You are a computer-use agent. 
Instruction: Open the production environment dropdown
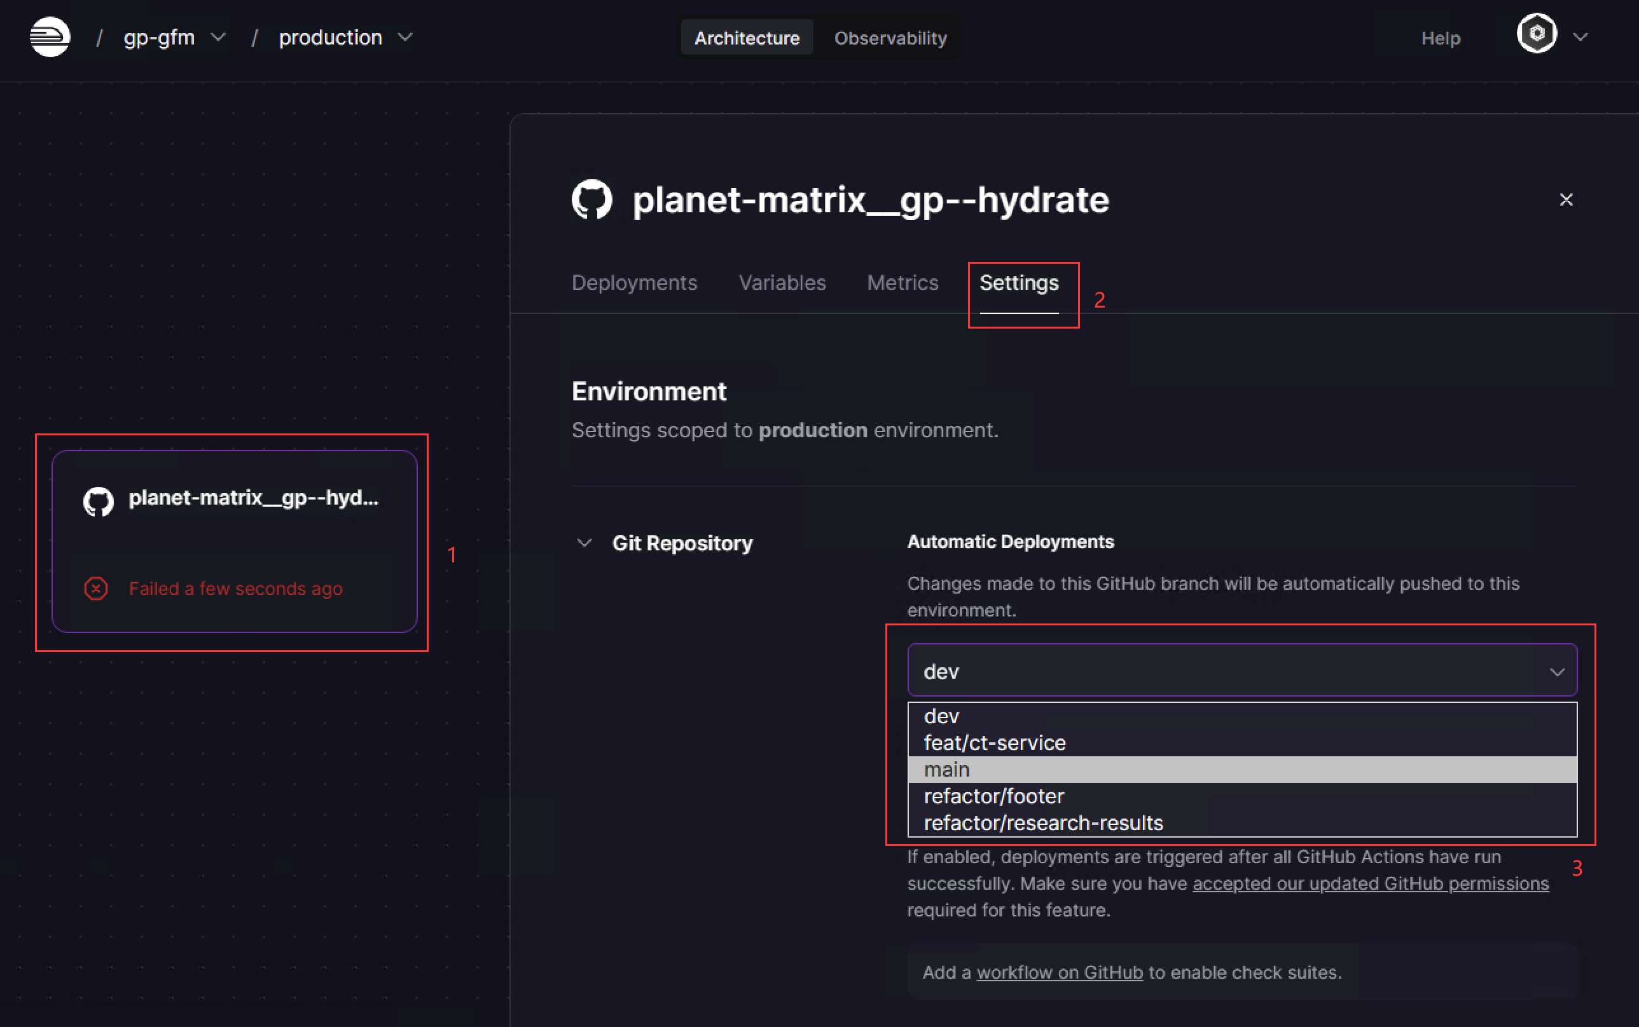(346, 37)
